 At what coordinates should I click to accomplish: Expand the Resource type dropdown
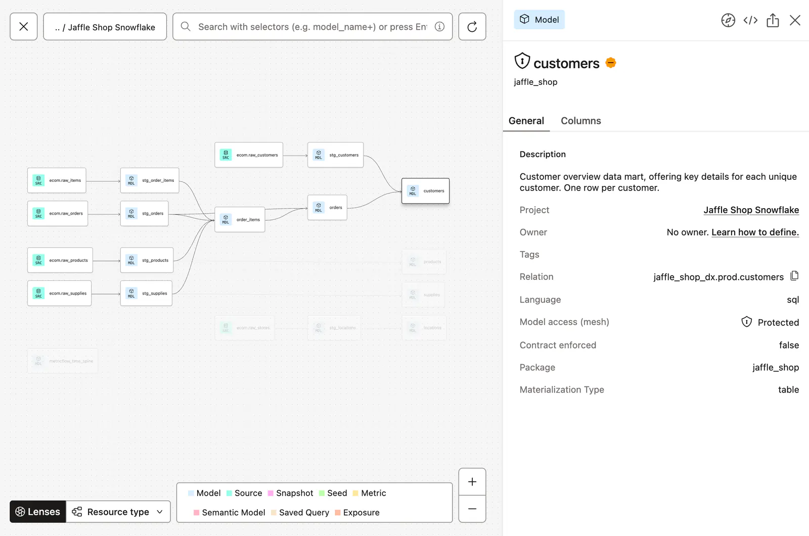(x=118, y=512)
